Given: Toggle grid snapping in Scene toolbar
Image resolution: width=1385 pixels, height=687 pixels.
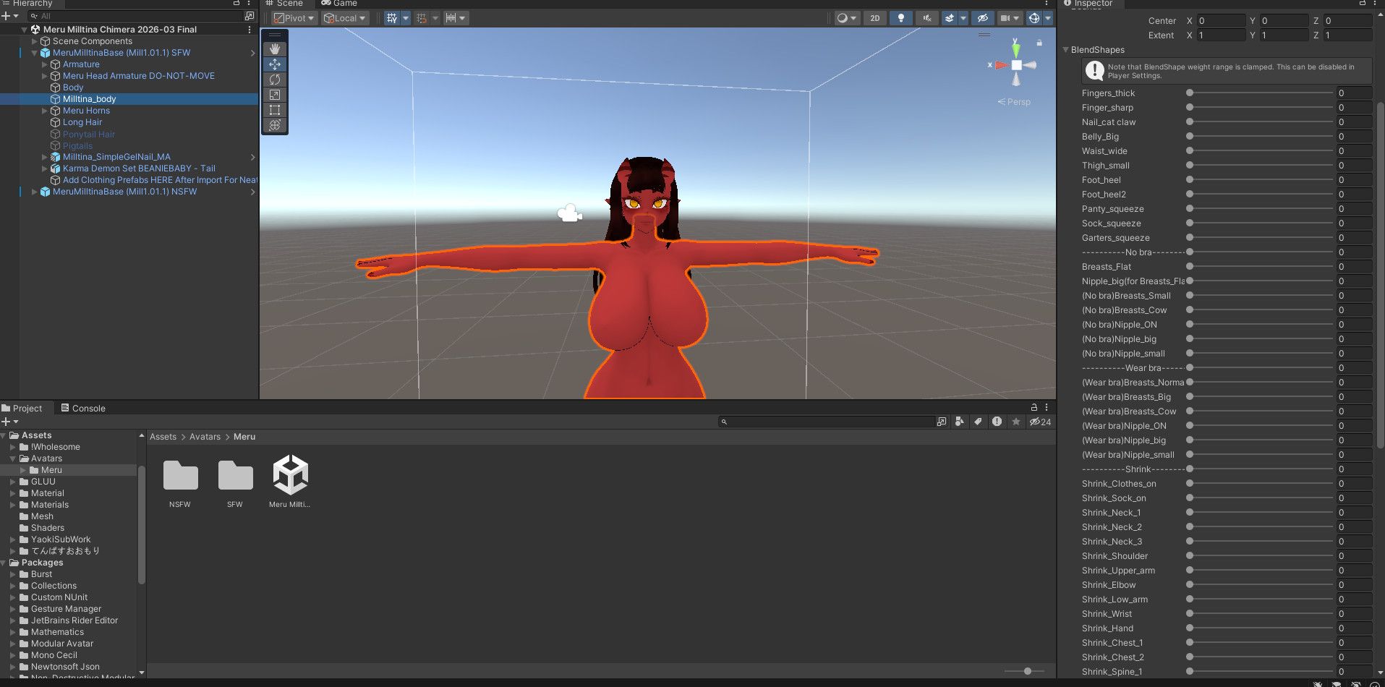Looking at the screenshot, I should (422, 18).
